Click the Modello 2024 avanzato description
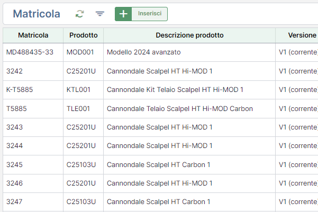This screenshot has width=318, height=212. [143, 52]
